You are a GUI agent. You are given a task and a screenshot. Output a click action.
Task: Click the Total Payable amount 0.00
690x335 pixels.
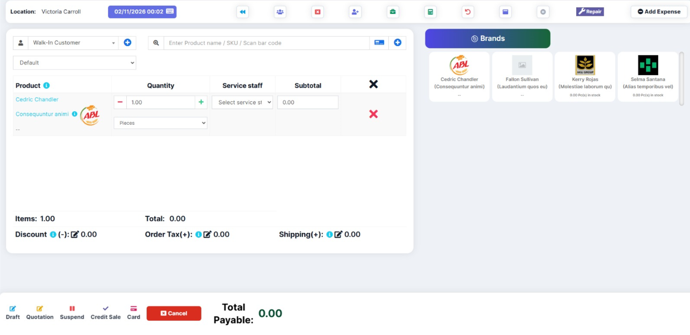tap(270, 313)
